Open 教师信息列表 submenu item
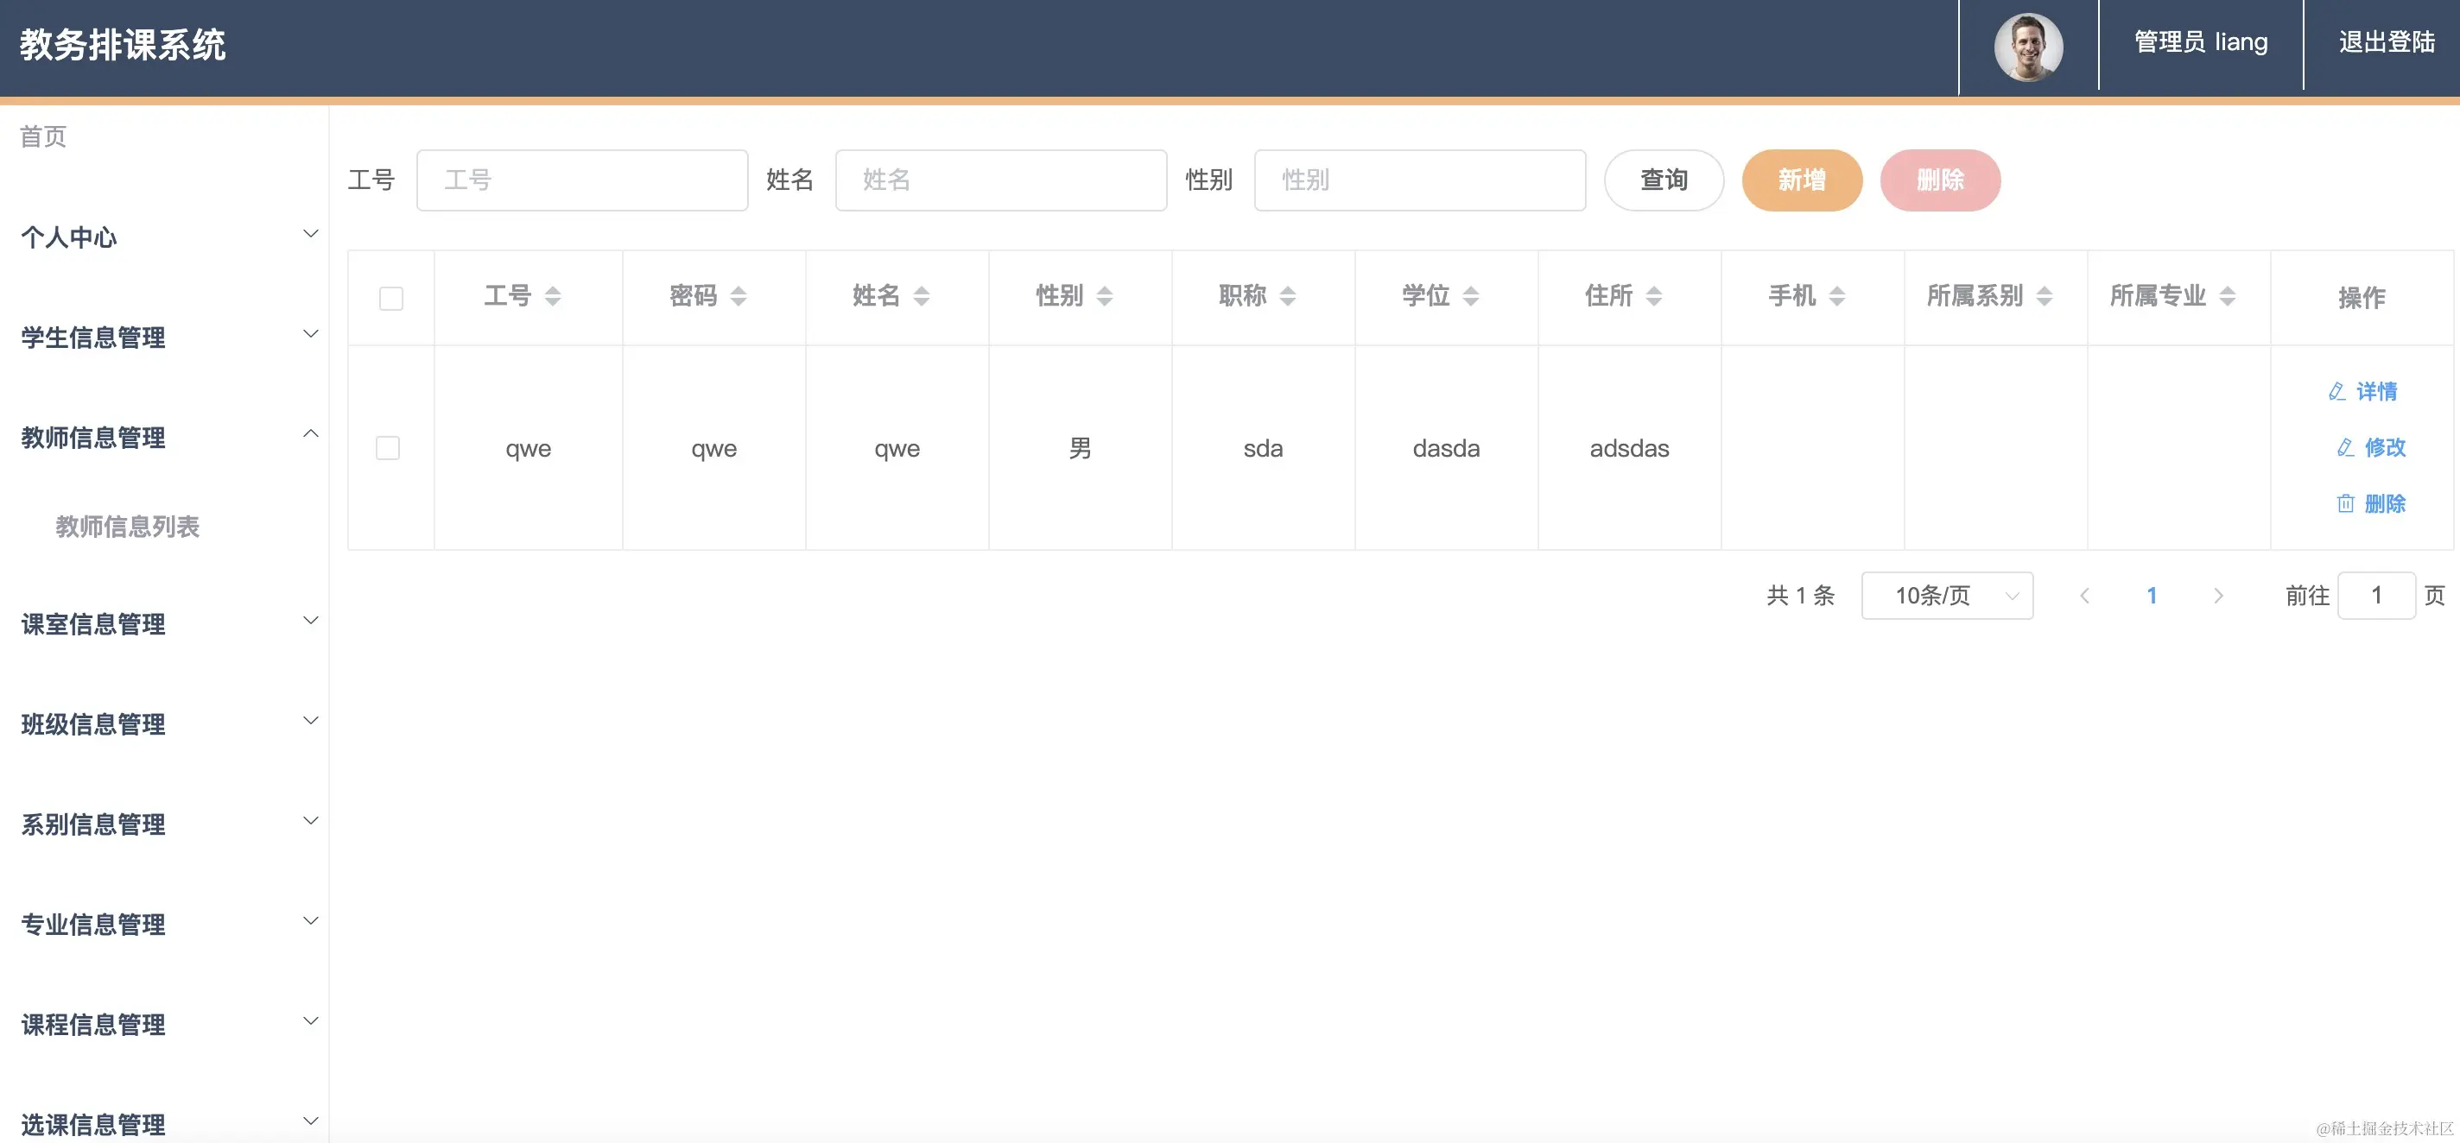The height and width of the screenshot is (1143, 2460). pos(127,527)
